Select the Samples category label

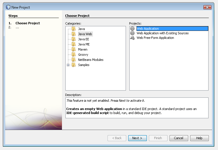[x=84, y=65]
